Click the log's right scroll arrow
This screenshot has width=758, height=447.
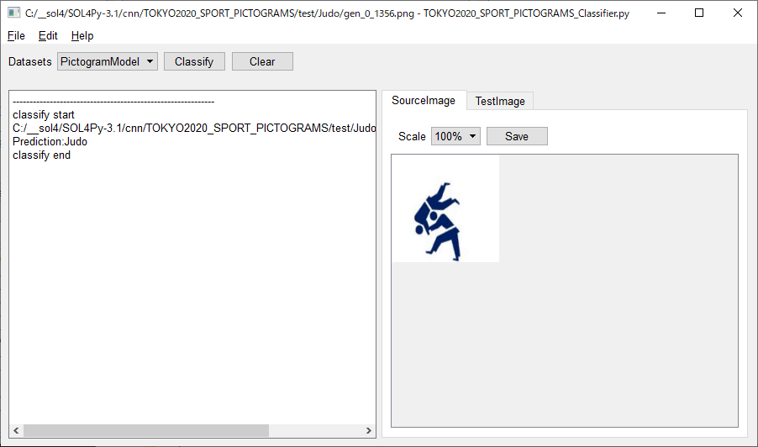click(x=369, y=430)
